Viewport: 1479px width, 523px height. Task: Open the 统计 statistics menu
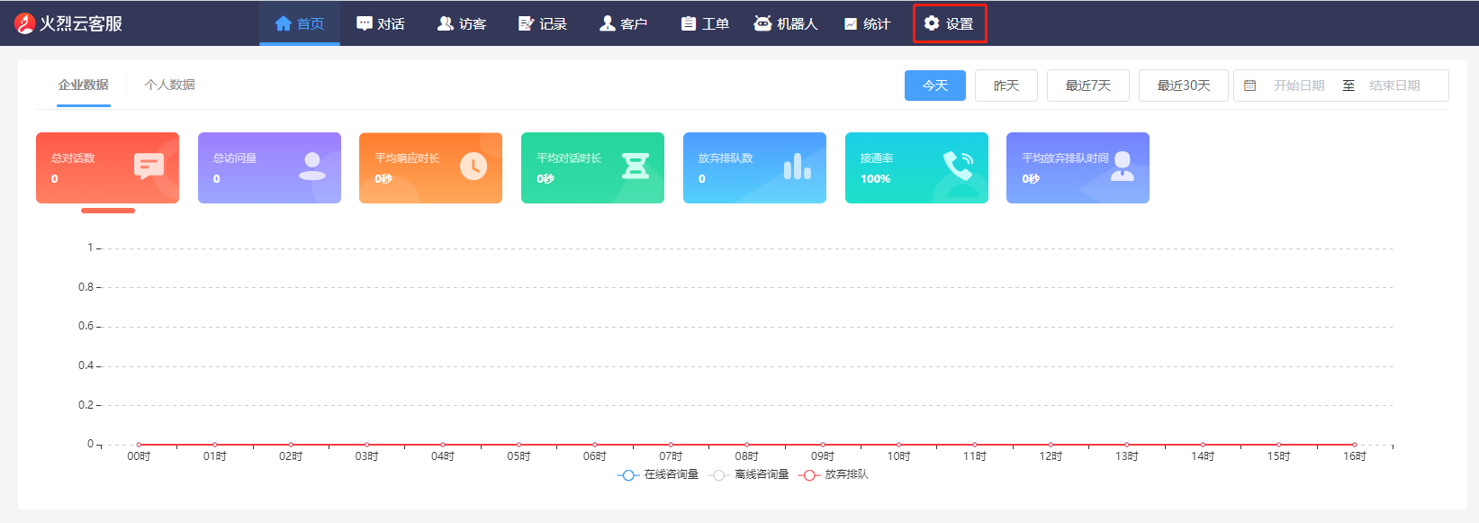tap(867, 23)
